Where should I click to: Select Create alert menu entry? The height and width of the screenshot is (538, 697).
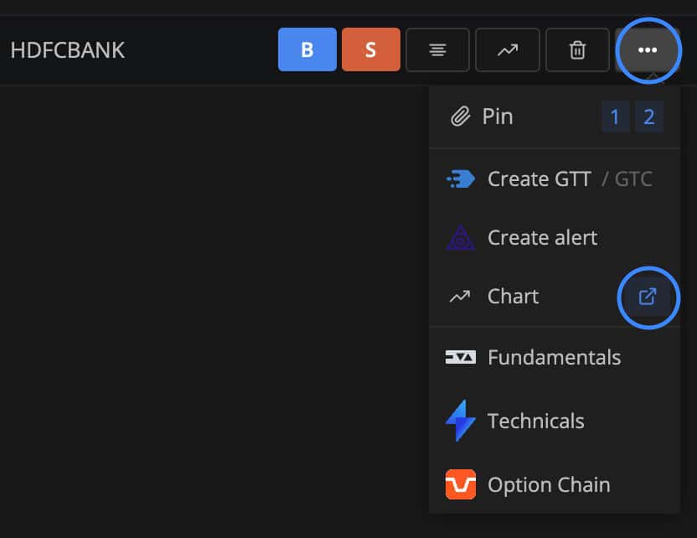point(555,237)
